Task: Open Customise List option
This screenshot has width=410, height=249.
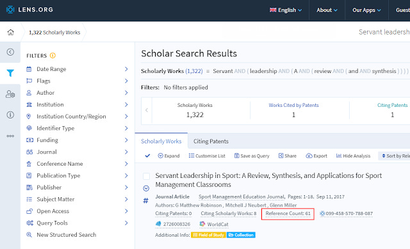Action: tap(207, 156)
